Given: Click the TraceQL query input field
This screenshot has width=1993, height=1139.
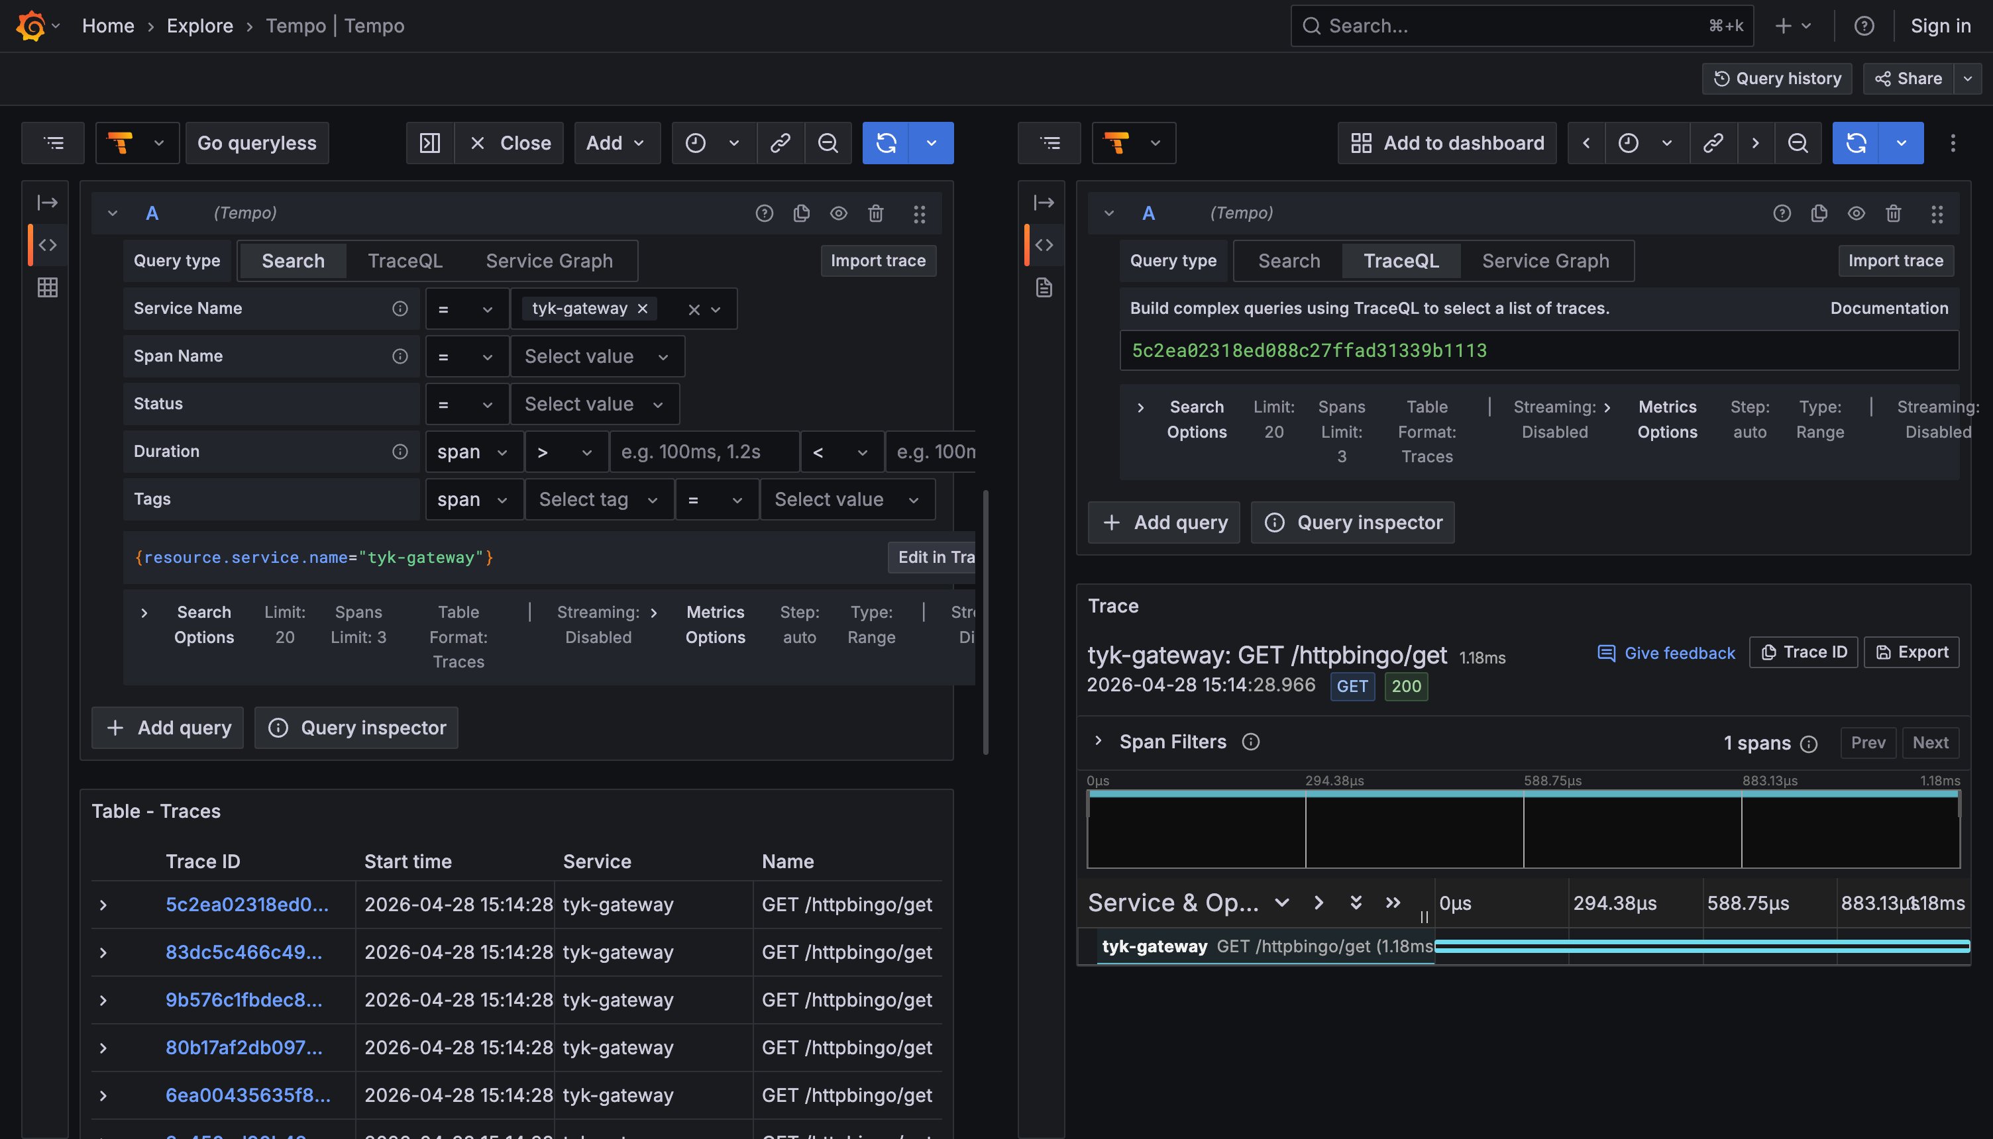Looking at the screenshot, I should pos(1539,350).
